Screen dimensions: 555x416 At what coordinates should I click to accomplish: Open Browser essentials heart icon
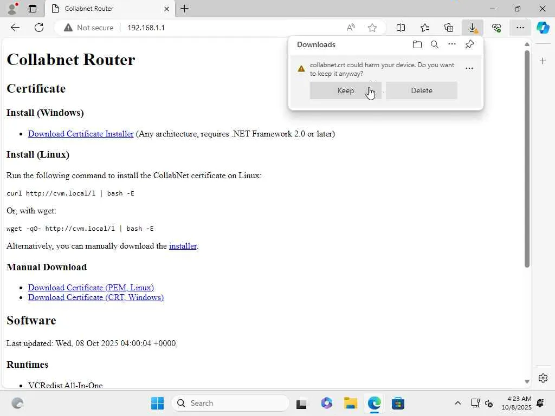pos(496,28)
